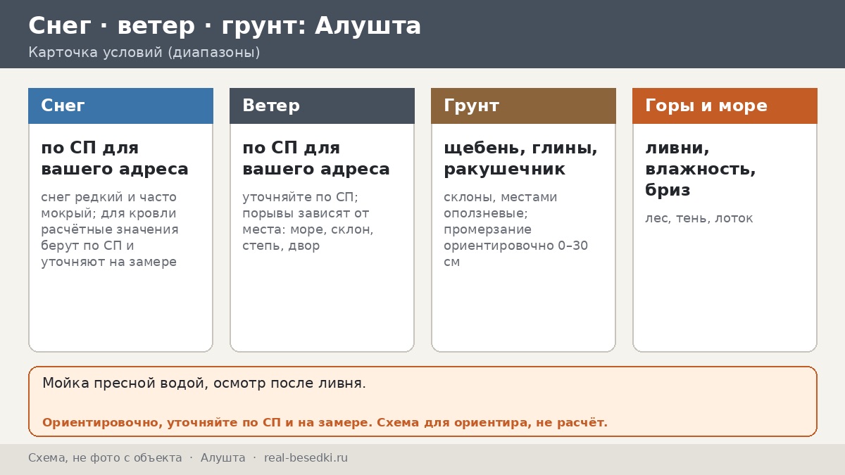Click the heading 'ливни, влажность, бриз'
Image resolution: width=845 pixels, height=475 pixels.
coord(701,169)
